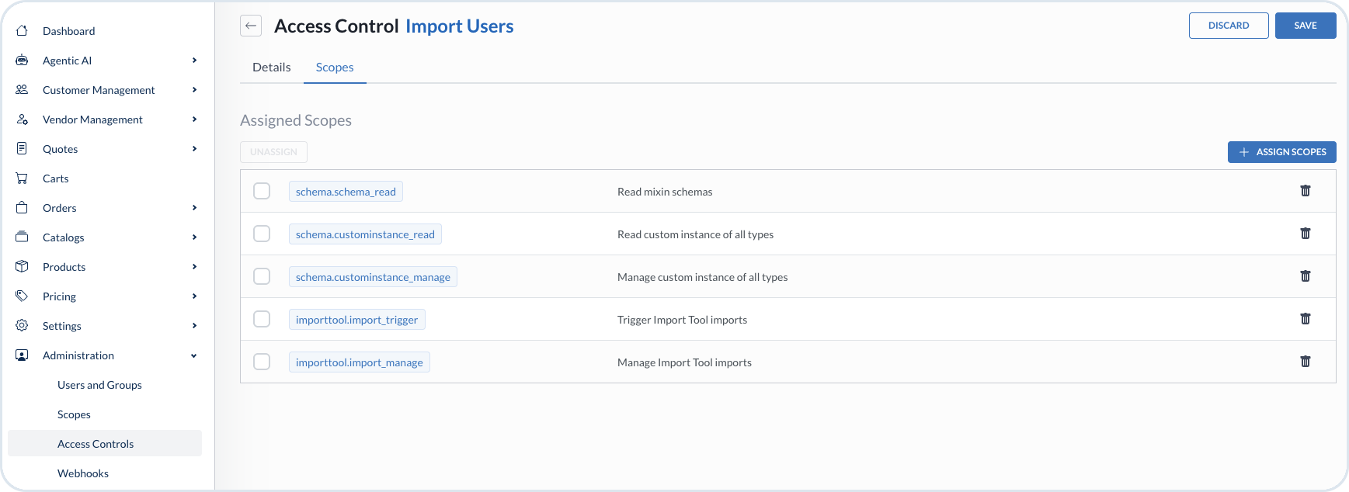Click the 'Read mixin schemas' description
Screen dimensions: 1349x492
665,192
